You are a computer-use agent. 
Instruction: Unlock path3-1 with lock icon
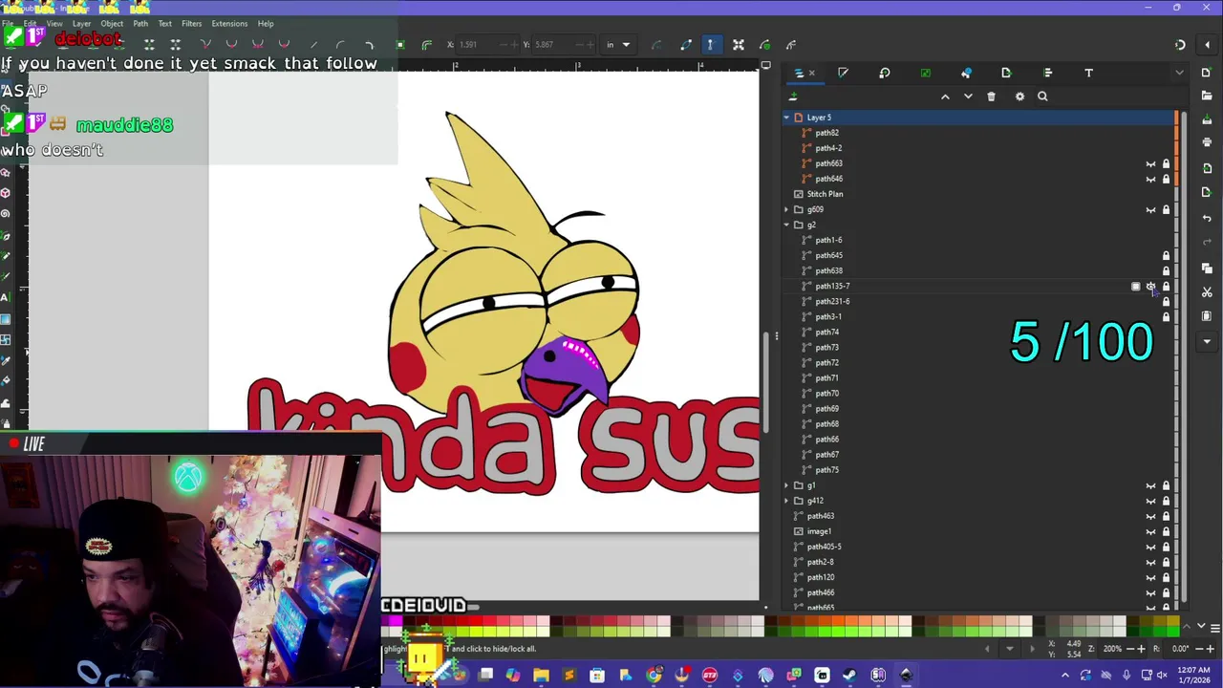click(x=1166, y=316)
